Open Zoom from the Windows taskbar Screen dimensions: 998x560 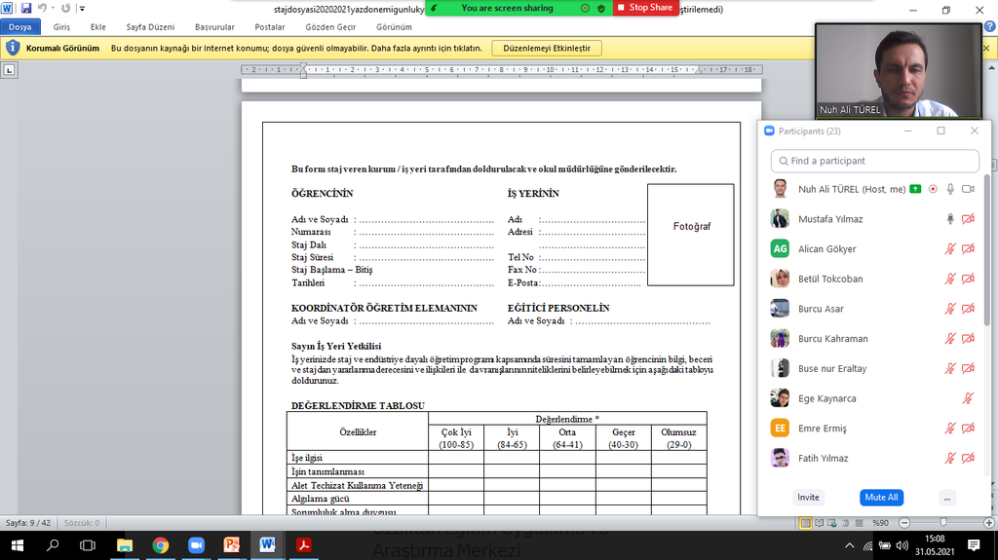(x=195, y=545)
